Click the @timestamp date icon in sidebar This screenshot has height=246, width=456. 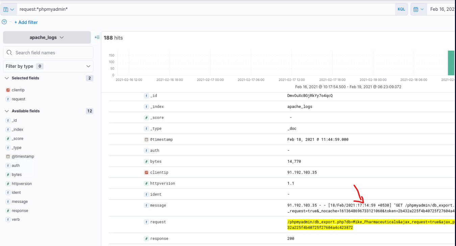coord(8,157)
